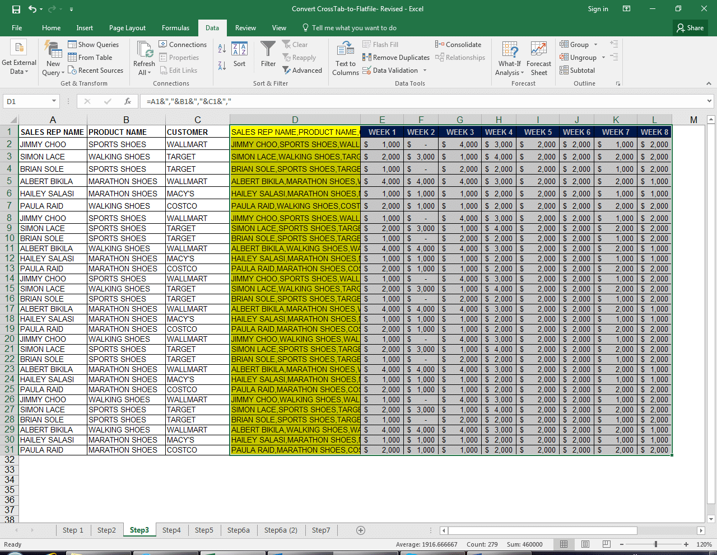The width and height of the screenshot is (717, 555).
Task: Open Get External Data menu
Action: 18,58
